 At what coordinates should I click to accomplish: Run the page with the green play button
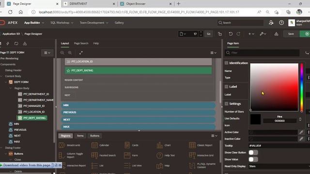pos(306,34)
